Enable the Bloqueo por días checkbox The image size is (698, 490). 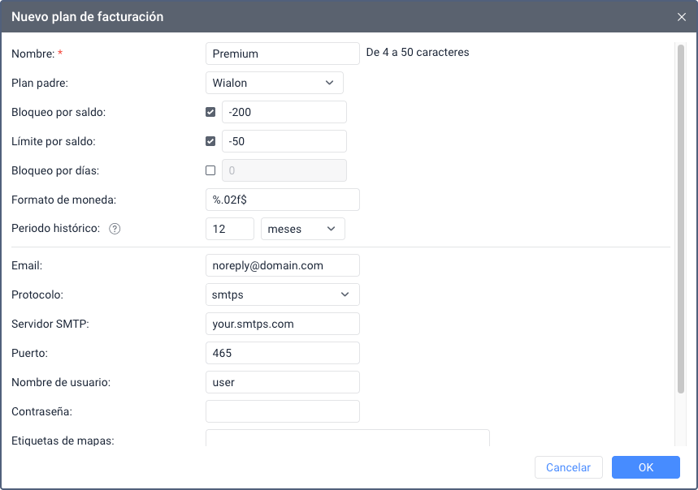point(211,170)
